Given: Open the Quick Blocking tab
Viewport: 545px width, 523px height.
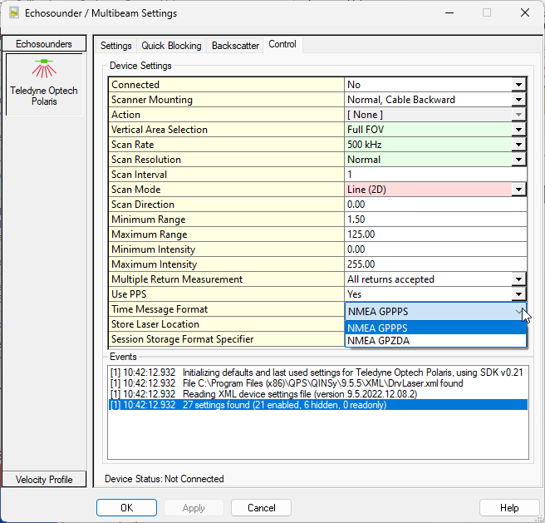Looking at the screenshot, I should (171, 46).
